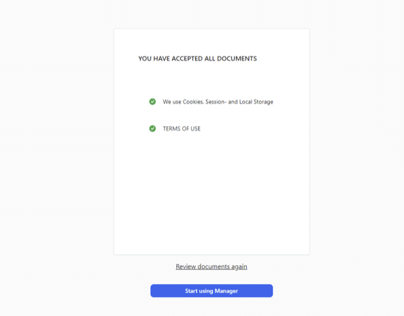This screenshot has height=316, width=404.
Task: Tap the accepted icon for cookie storage notice
Action: tap(152, 101)
